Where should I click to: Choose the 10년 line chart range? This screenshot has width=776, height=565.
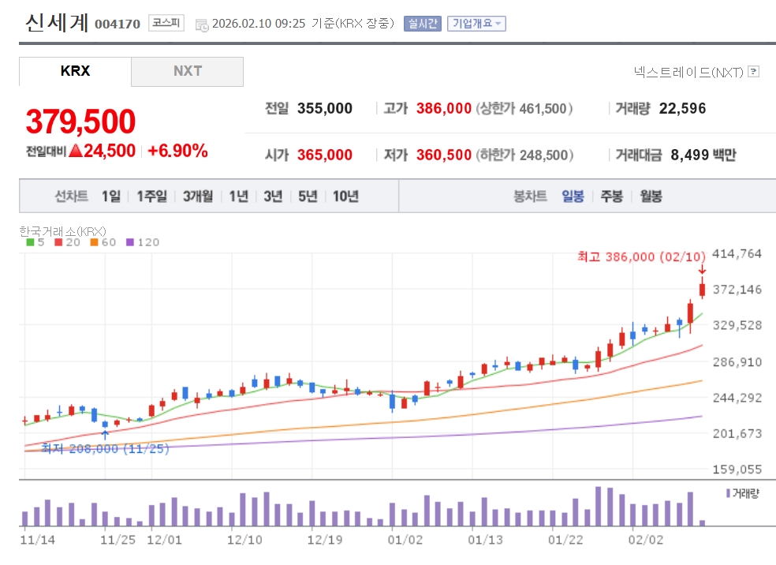tap(345, 196)
